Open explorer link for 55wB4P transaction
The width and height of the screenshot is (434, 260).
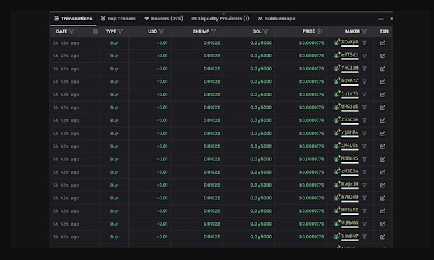point(382,237)
